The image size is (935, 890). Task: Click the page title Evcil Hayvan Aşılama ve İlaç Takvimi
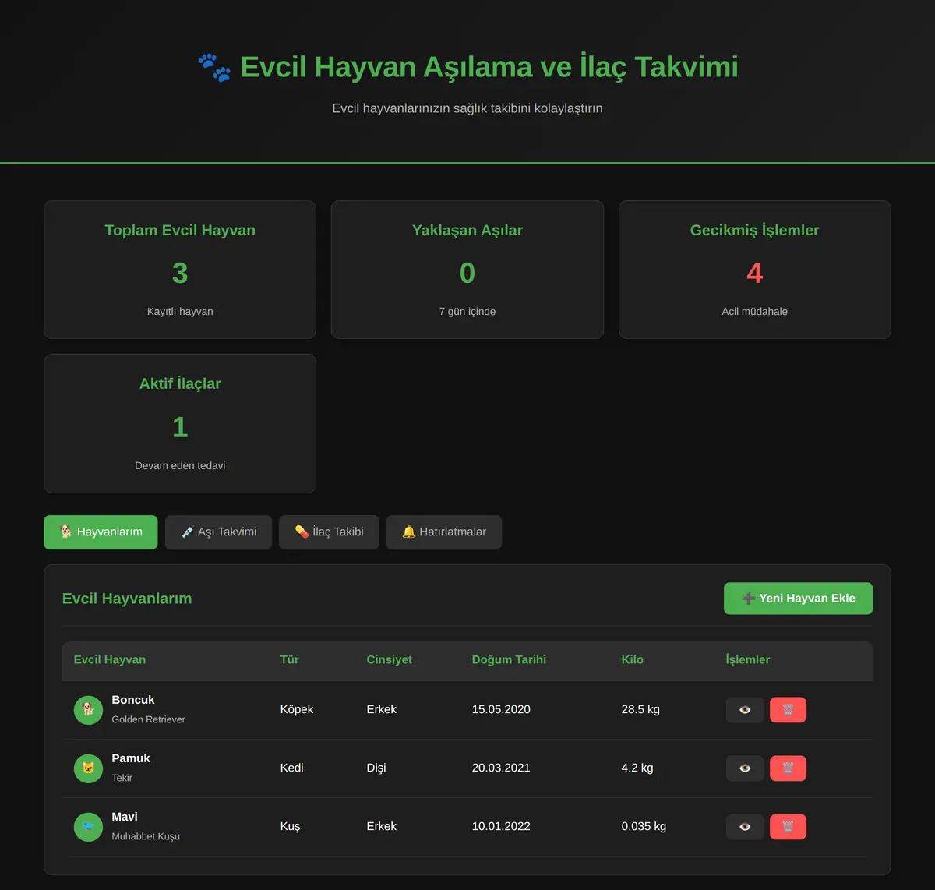(489, 67)
